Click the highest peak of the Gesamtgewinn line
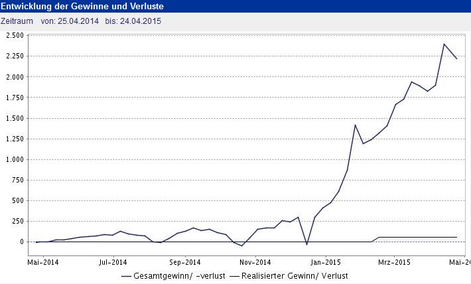471x284 pixels. point(444,44)
